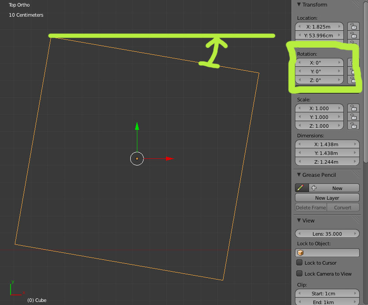Click Dimensions X value 1.438m
368x305 pixels.
(327, 144)
